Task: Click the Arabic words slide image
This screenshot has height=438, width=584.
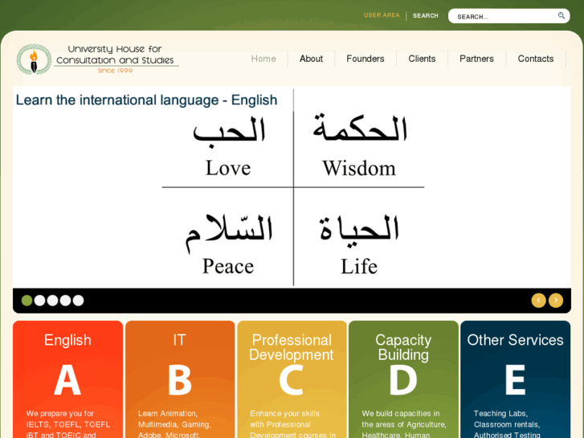Action: 292,187
